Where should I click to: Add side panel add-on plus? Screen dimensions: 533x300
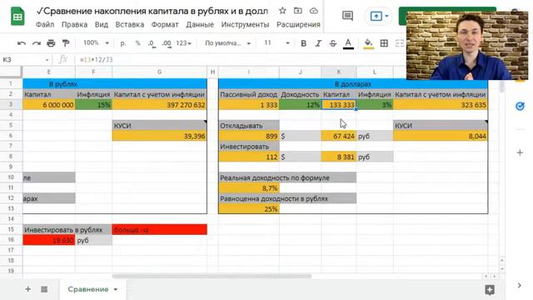[x=520, y=152]
